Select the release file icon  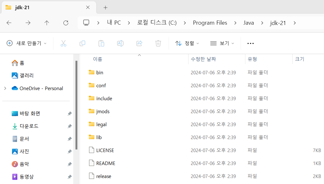pyautogui.click(x=92, y=176)
